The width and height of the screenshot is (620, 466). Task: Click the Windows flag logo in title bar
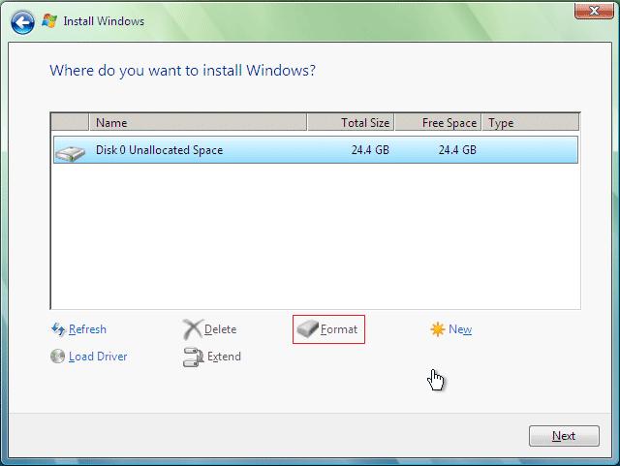[x=49, y=20]
